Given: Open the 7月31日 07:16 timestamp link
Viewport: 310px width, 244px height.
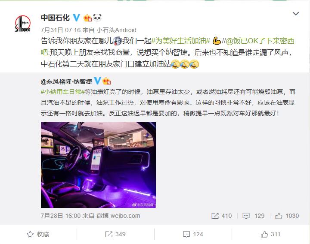Looking at the screenshot, I should [x=61, y=30].
